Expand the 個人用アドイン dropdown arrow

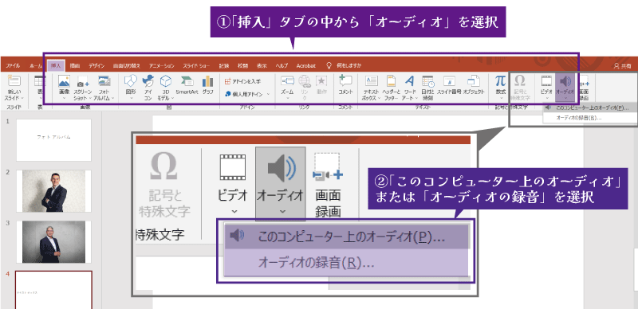(268, 94)
